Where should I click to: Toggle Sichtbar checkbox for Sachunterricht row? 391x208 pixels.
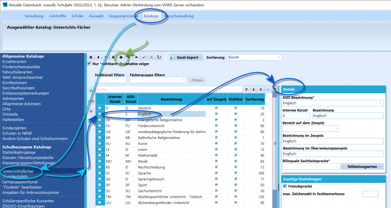point(236,191)
